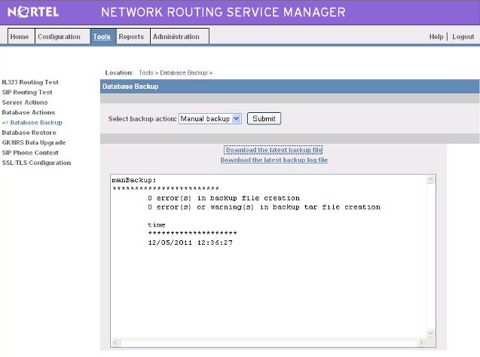
Task: Open Database Restore page
Action: (29, 133)
